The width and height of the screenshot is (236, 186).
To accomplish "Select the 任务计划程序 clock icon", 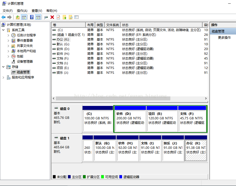I will [13, 35].
